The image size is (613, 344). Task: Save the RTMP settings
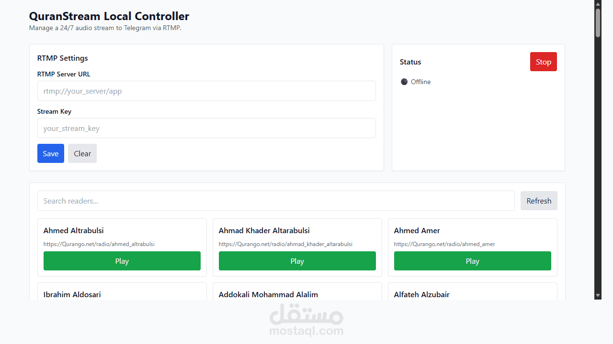(51, 153)
